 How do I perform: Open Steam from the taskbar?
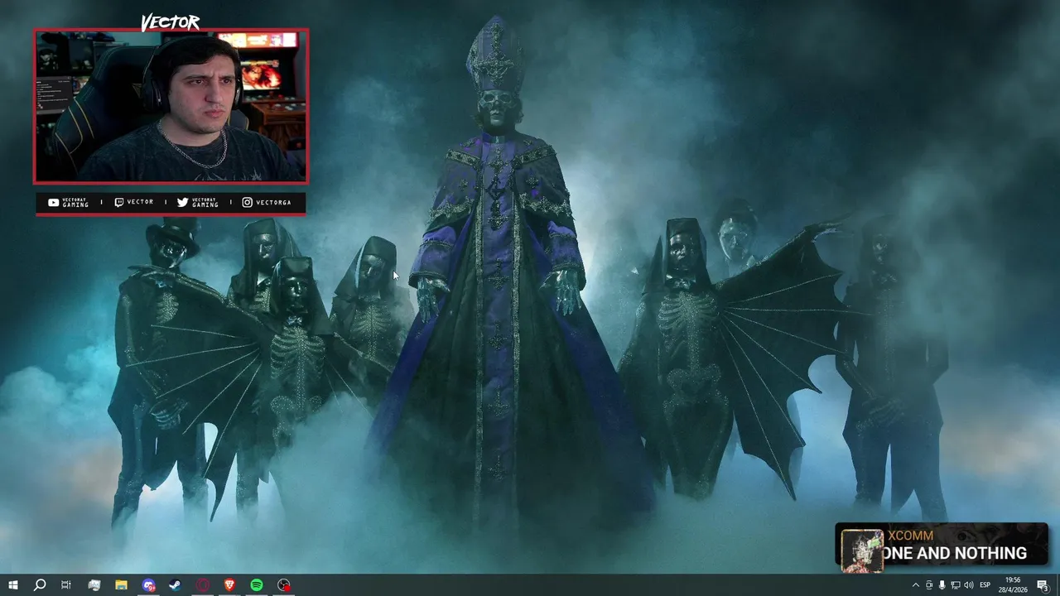[176, 585]
